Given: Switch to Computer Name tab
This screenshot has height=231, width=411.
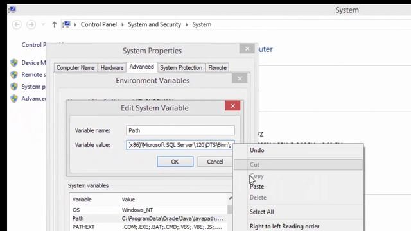Looking at the screenshot, I should 76,67.
